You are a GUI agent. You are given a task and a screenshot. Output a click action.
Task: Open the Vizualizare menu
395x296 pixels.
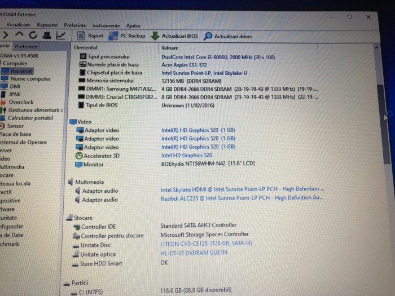point(19,25)
